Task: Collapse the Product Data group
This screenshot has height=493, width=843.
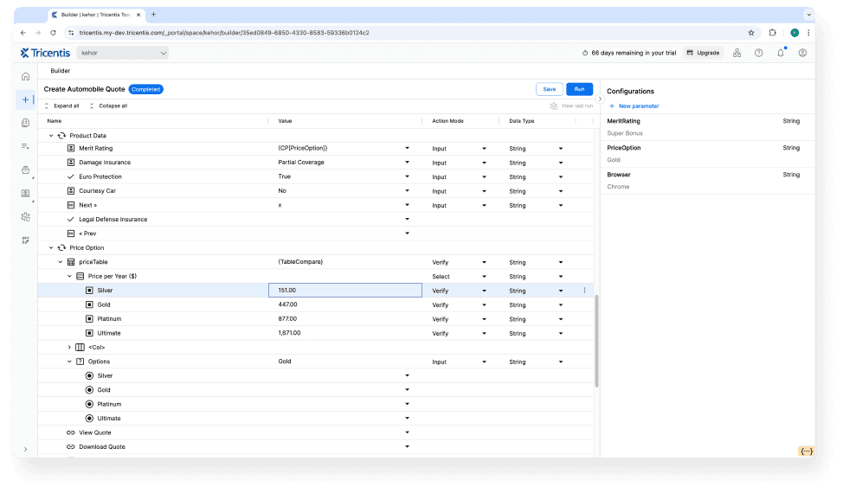Action: [51, 136]
